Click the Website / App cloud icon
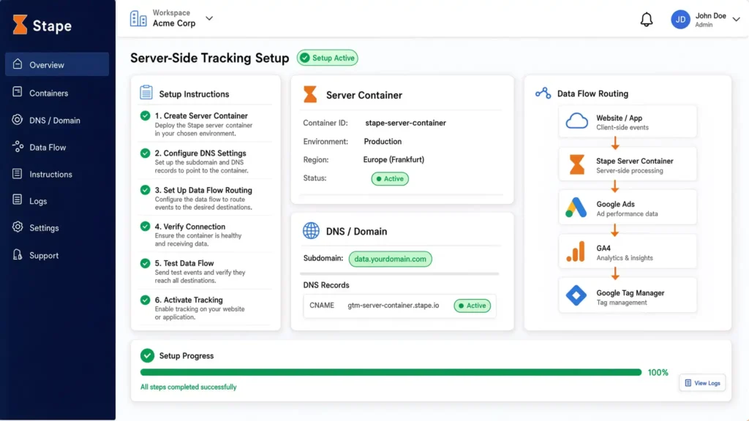 click(576, 121)
